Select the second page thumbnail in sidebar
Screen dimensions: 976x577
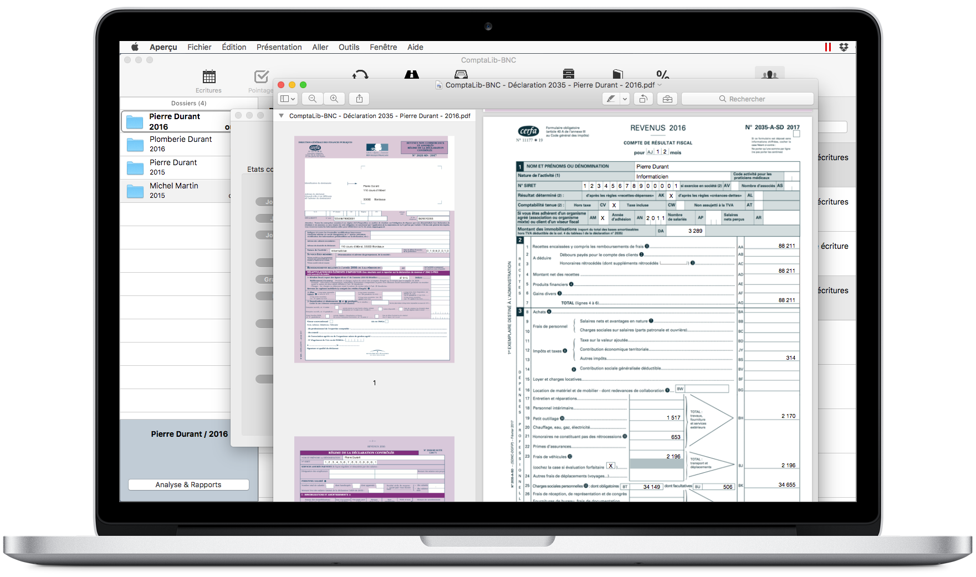coord(375,469)
